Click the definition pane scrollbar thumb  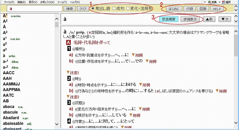point(236,45)
